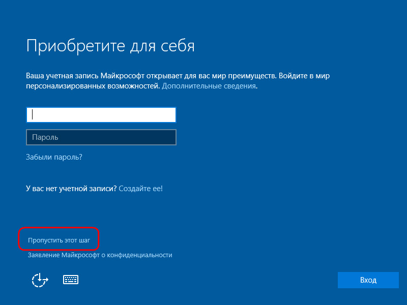Viewport: 407px width, 305px height.
Task: Choose Пропустить этот шаг
Action: [59, 240]
